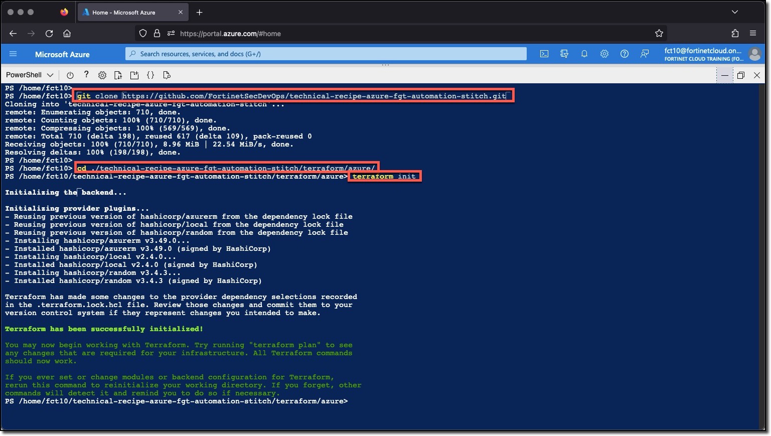Open Firefox extensions puzzle icon
The image size is (771, 436).
pos(735,34)
